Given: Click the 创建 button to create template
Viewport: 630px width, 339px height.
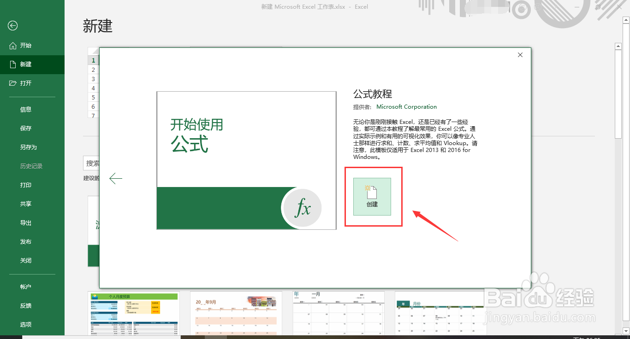Looking at the screenshot, I should point(372,197).
